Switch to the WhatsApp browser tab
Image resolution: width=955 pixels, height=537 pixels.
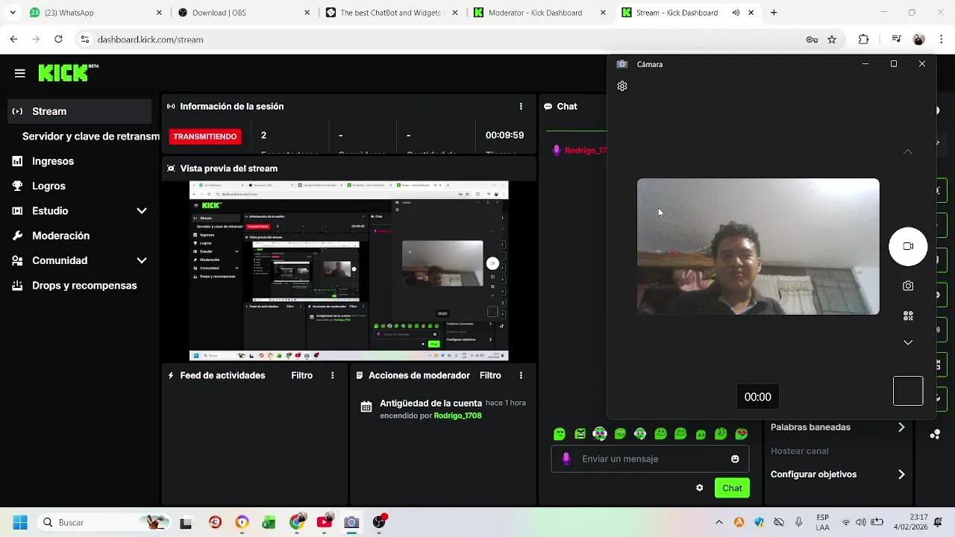click(95, 13)
